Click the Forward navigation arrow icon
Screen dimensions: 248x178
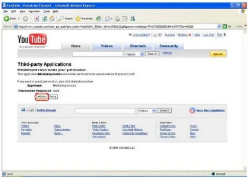click(x=25, y=19)
